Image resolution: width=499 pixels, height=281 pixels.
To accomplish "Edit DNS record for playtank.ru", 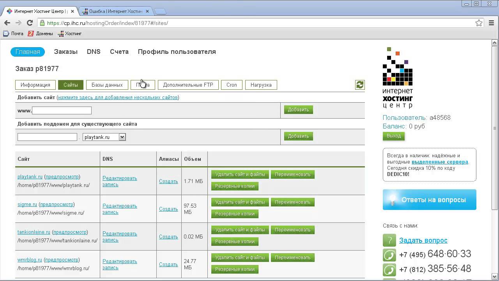I will tap(120, 181).
